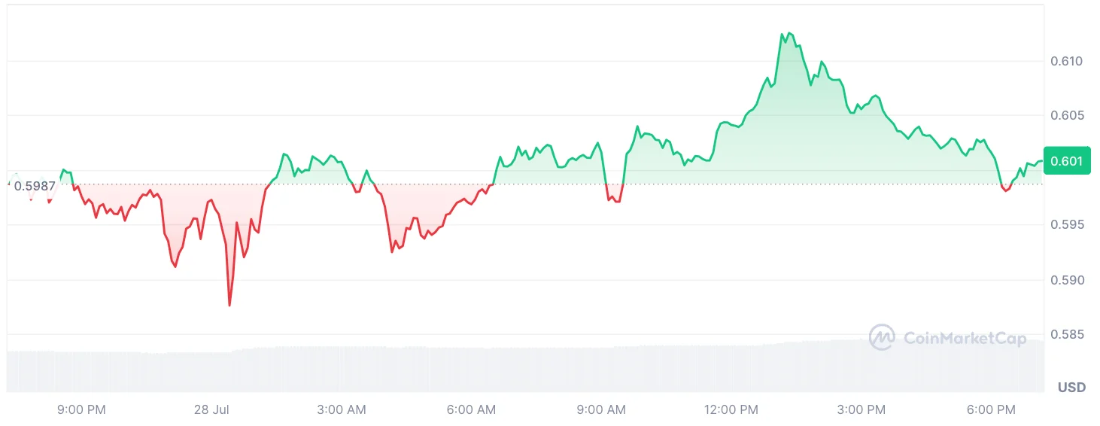This screenshot has width=1100, height=426.
Task: Click the 0.595 price axis label
Action: (1066, 225)
